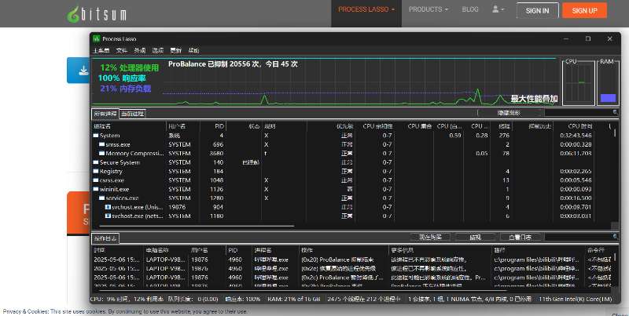Open the PRODUCTS website dropdown
629x316 pixels.
click(x=429, y=9)
